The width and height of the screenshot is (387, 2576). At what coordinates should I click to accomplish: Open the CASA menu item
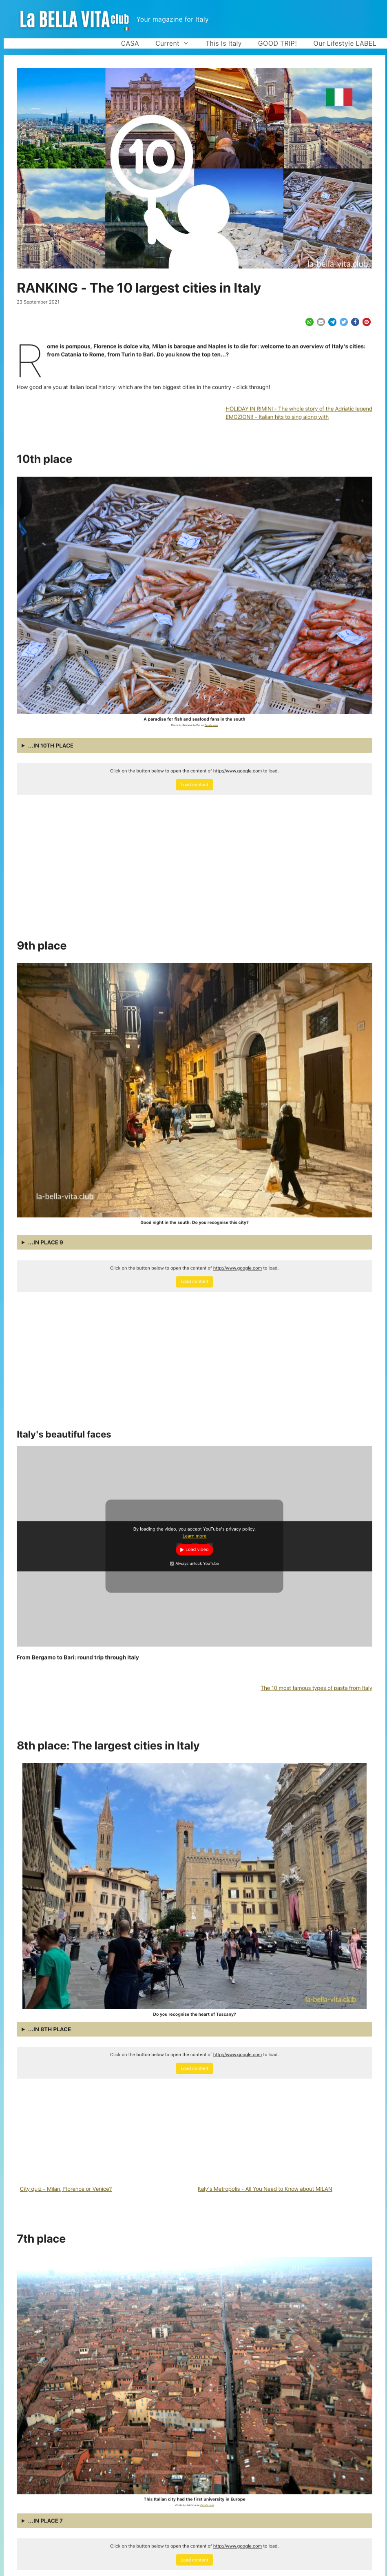pos(130,43)
